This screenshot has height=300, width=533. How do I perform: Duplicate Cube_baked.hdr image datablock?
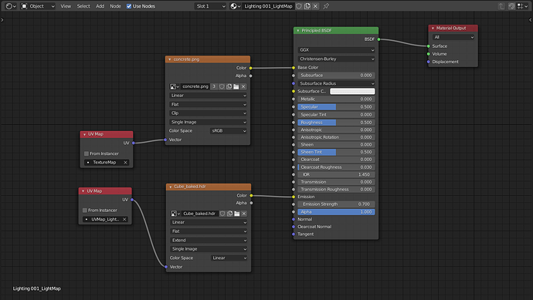click(229, 214)
